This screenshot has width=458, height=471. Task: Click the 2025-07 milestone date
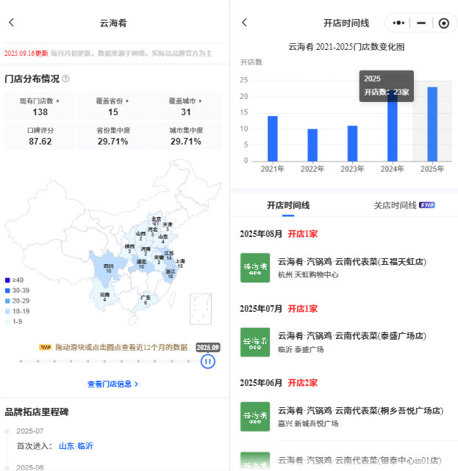click(x=30, y=431)
